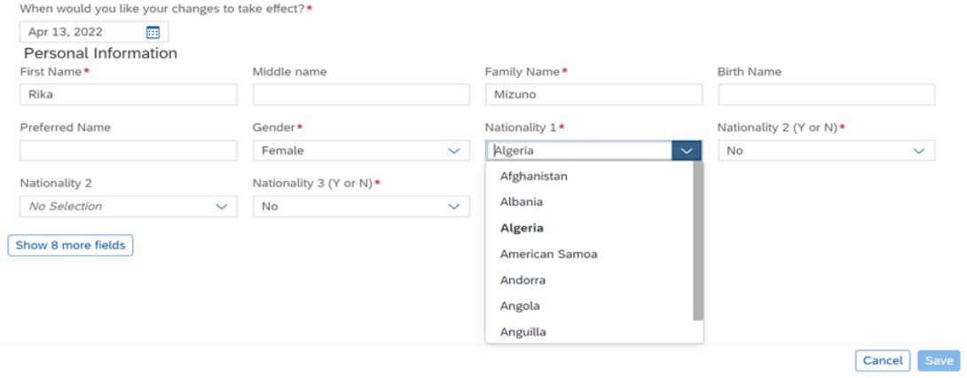Open the Nationality 2 (Y or N) dropdown
Screen dimensions: 967x378
[827, 151]
